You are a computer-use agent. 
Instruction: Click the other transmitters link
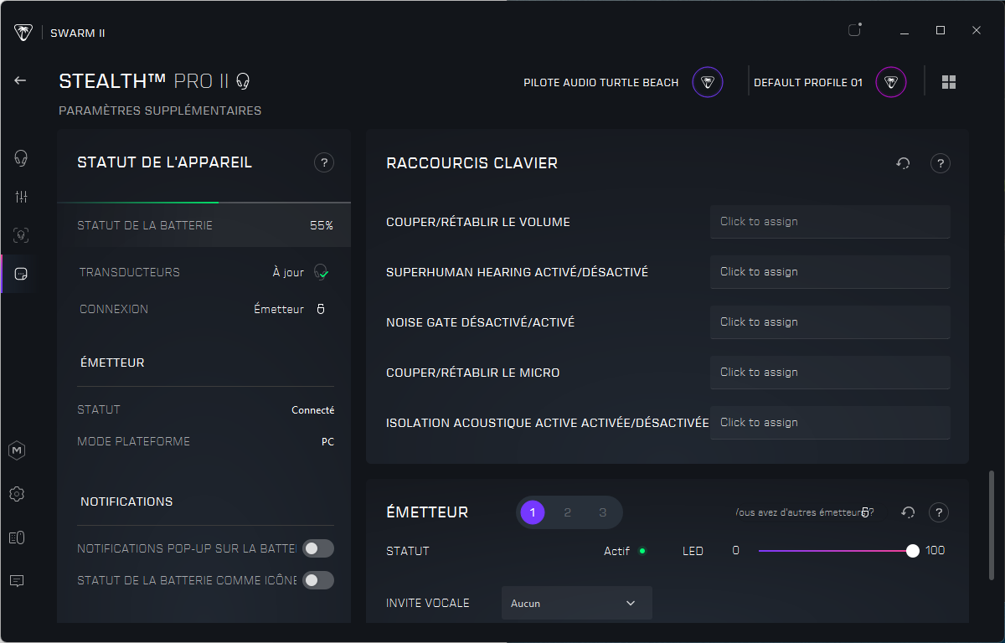click(805, 512)
